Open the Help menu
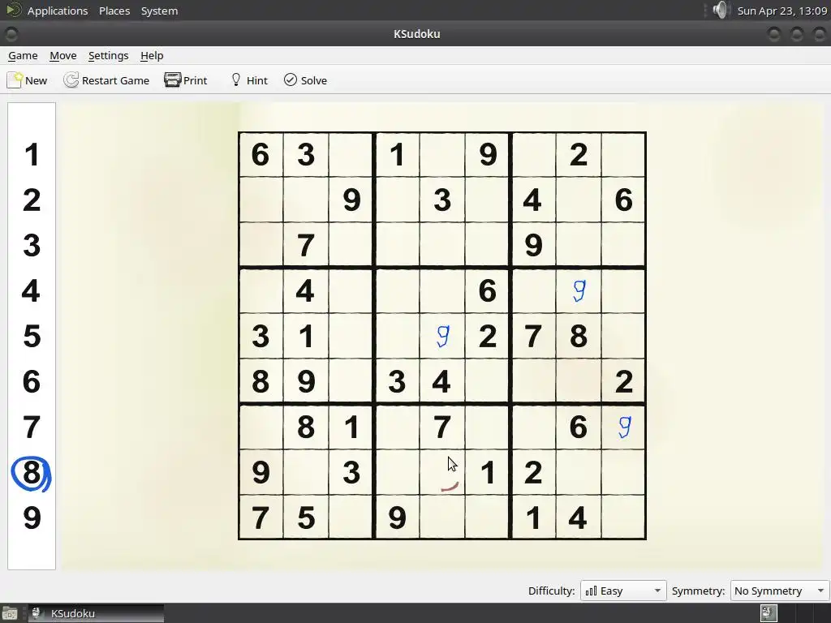831x623 pixels. [x=152, y=56]
